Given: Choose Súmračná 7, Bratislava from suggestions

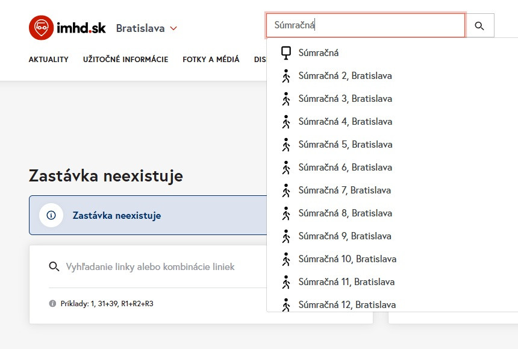Looking at the screenshot, I should (x=345, y=190).
